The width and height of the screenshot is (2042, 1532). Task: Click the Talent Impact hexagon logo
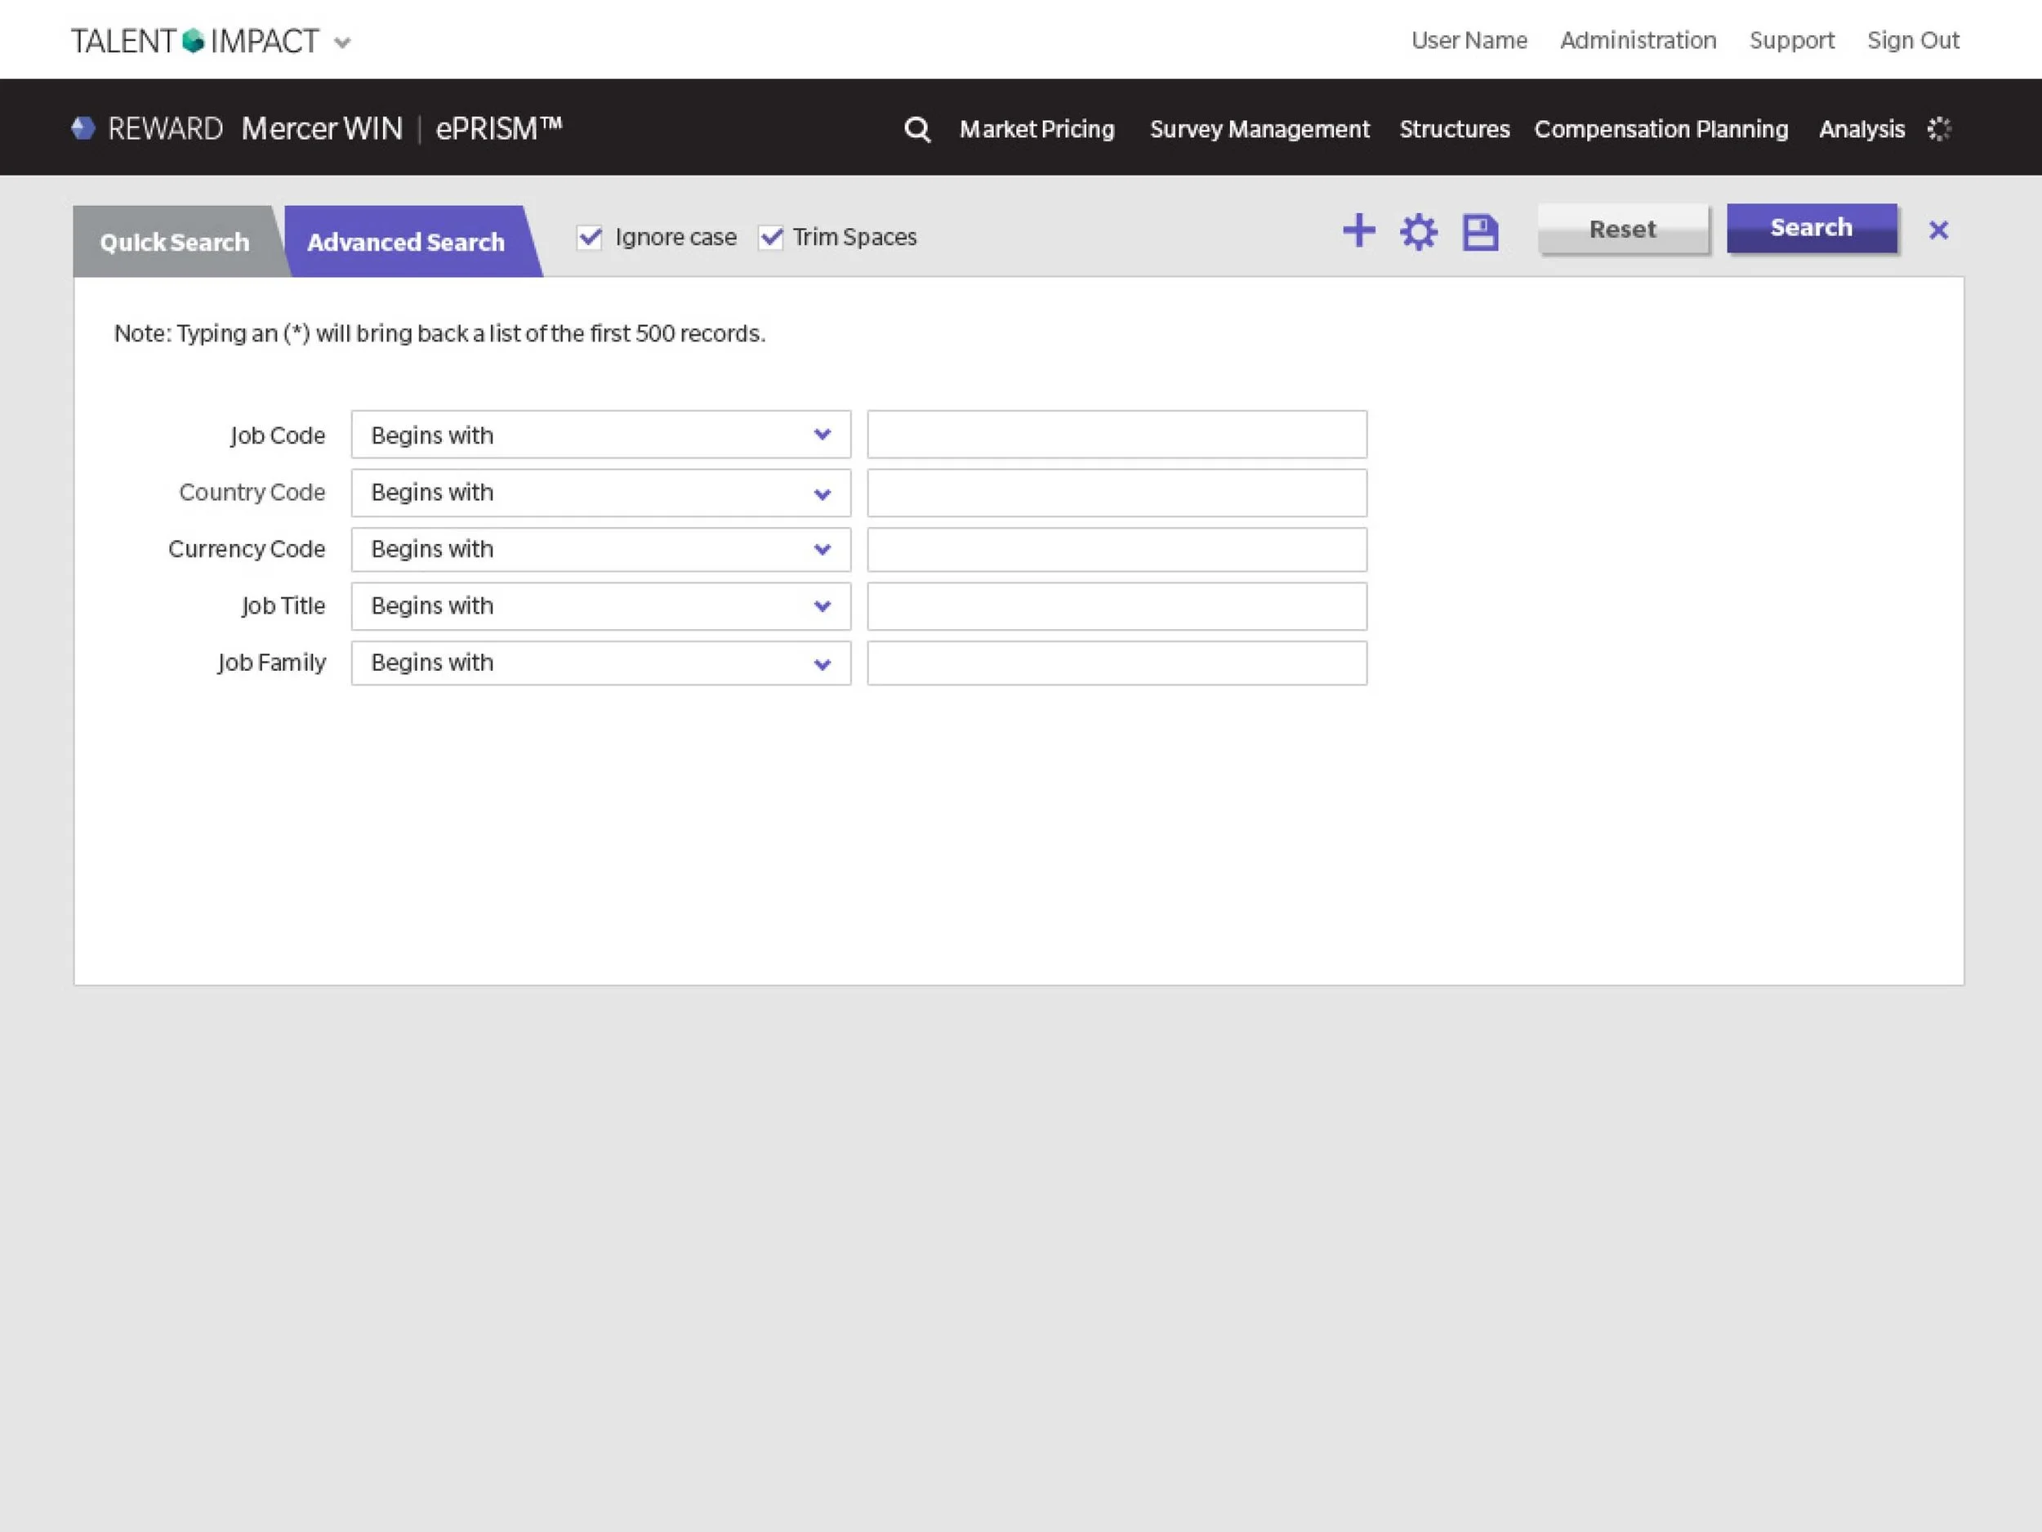click(x=193, y=42)
